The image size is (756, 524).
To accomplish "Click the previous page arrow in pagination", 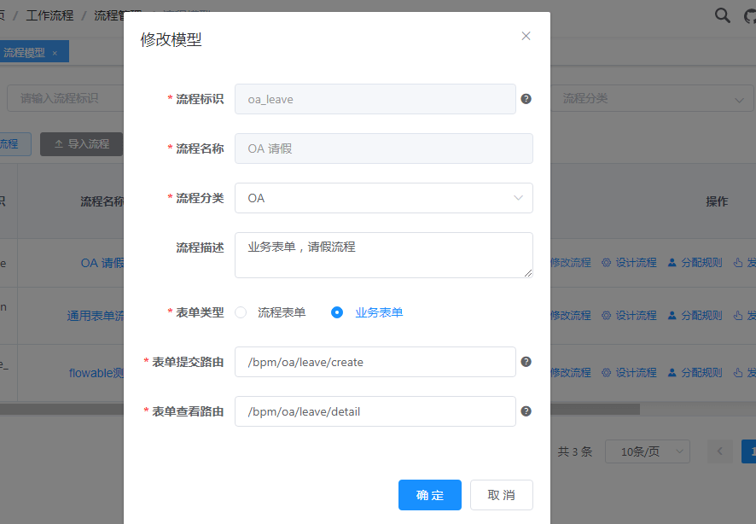I will pos(719,451).
